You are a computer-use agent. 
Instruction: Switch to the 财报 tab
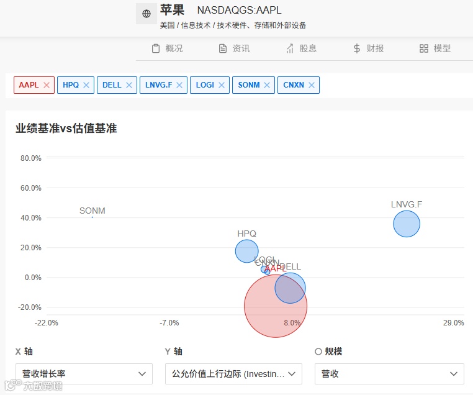(x=368, y=48)
